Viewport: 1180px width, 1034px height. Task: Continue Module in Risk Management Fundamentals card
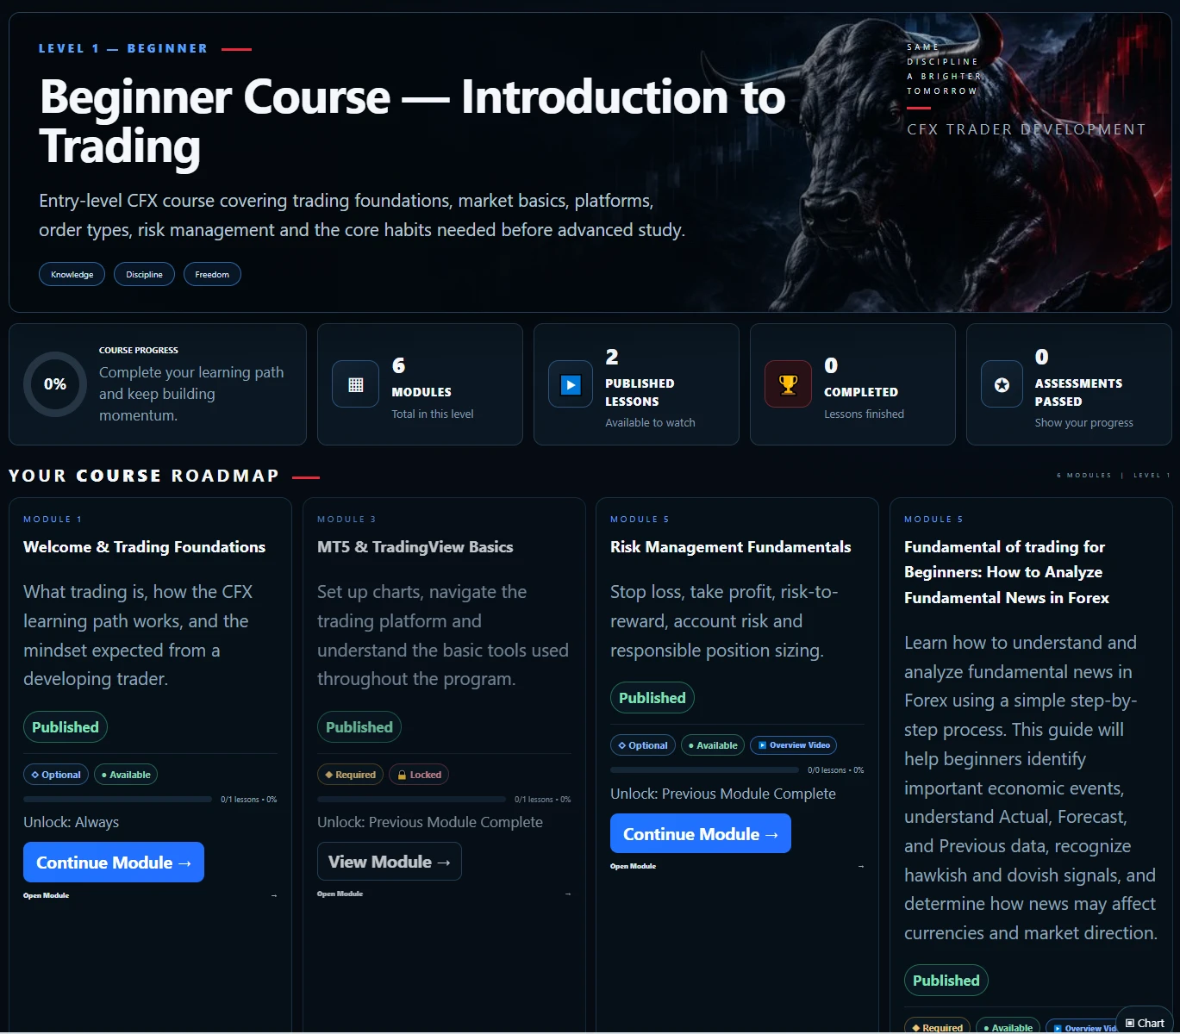tap(701, 834)
